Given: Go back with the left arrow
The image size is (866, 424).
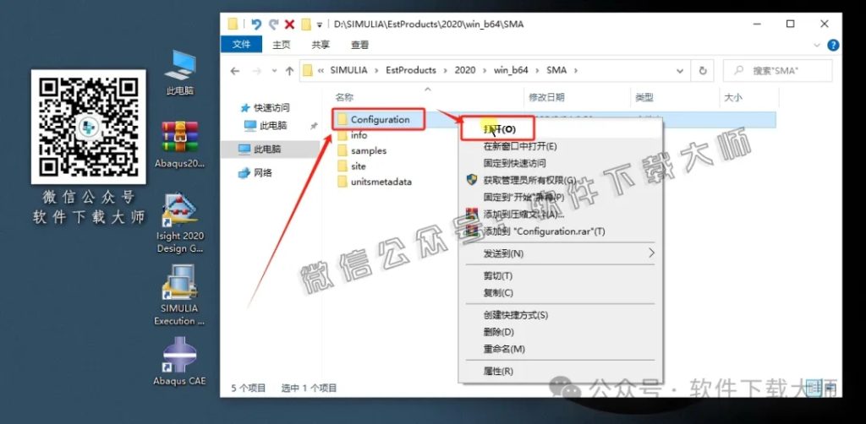Looking at the screenshot, I should (x=235, y=71).
